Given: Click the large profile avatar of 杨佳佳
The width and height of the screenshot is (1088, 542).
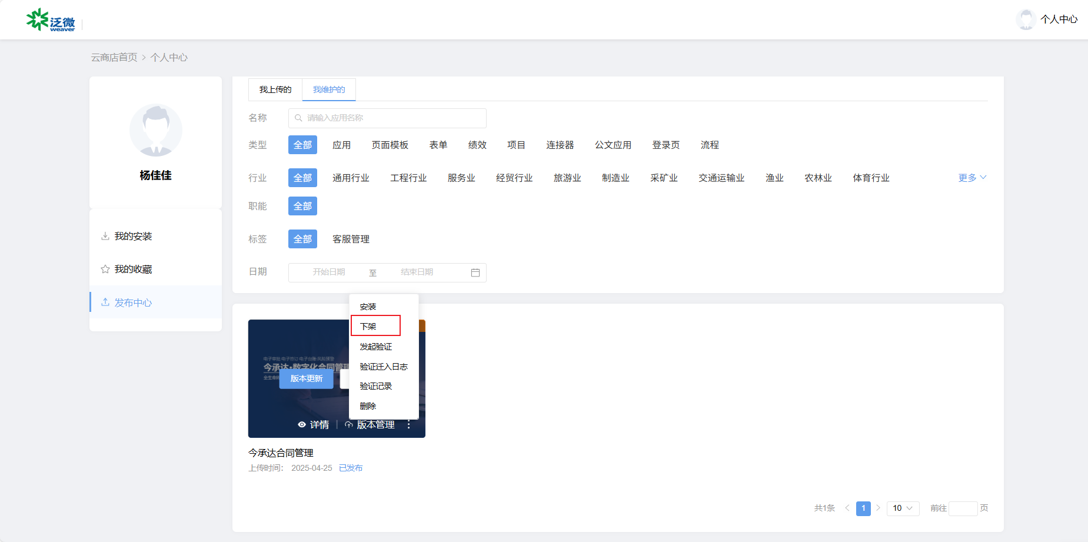Looking at the screenshot, I should point(156,130).
